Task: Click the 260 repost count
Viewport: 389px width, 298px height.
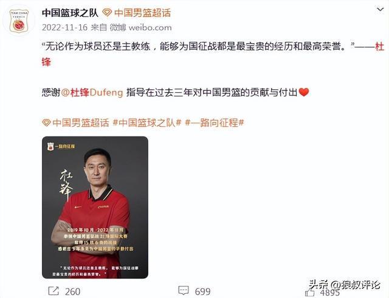Action: (73, 291)
